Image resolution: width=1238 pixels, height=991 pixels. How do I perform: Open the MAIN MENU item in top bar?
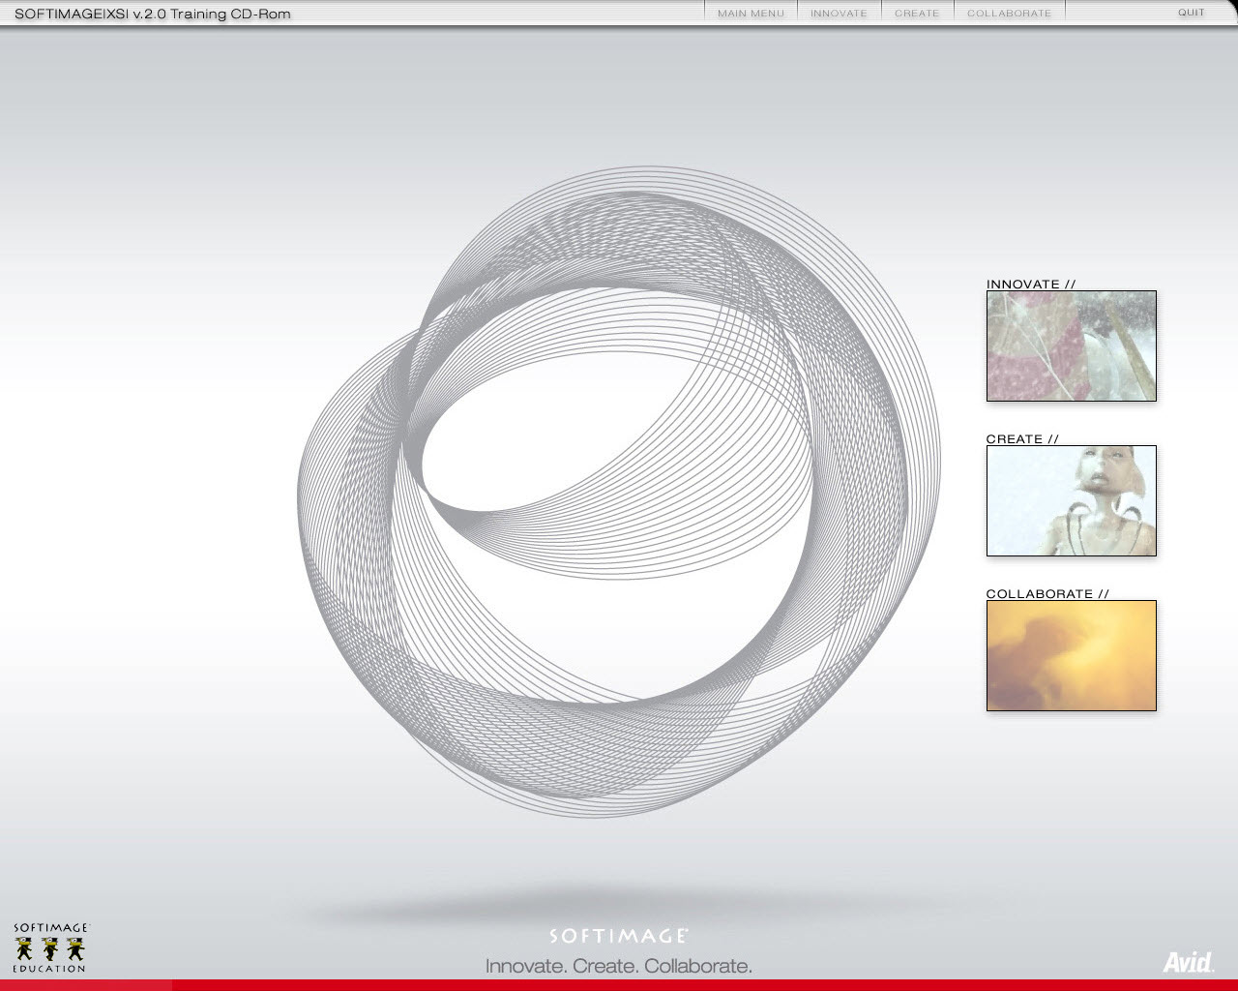point(751,14)
